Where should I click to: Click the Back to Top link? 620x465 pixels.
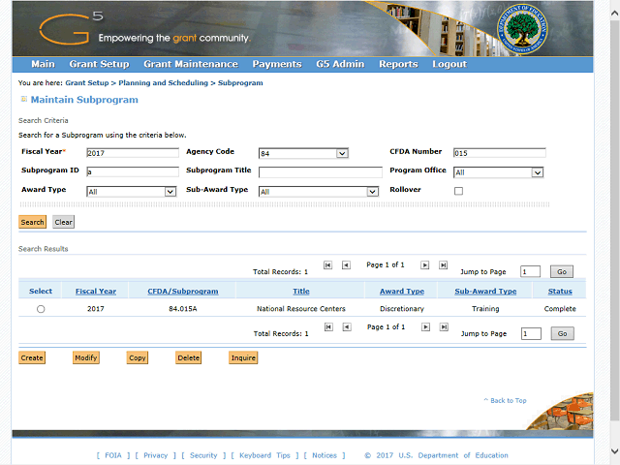pos(505,400)
